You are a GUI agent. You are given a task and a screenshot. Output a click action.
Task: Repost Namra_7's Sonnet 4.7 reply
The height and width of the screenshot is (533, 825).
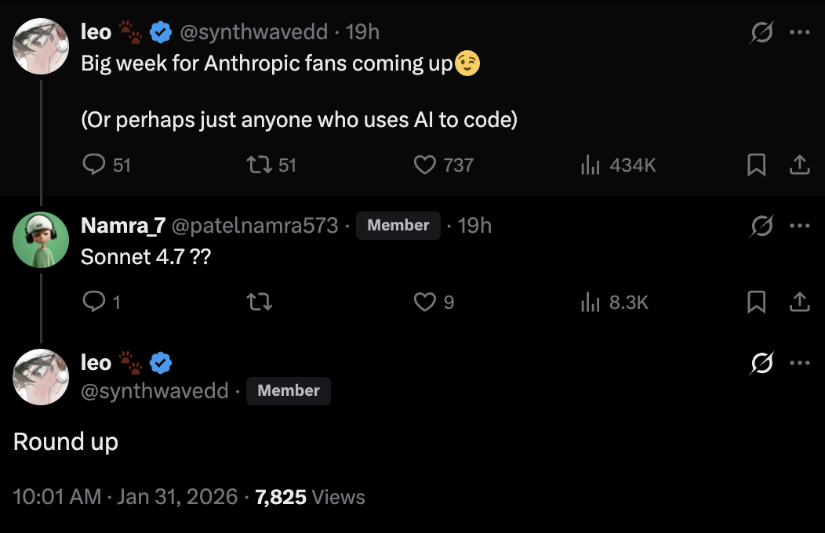tap(259, 302)
